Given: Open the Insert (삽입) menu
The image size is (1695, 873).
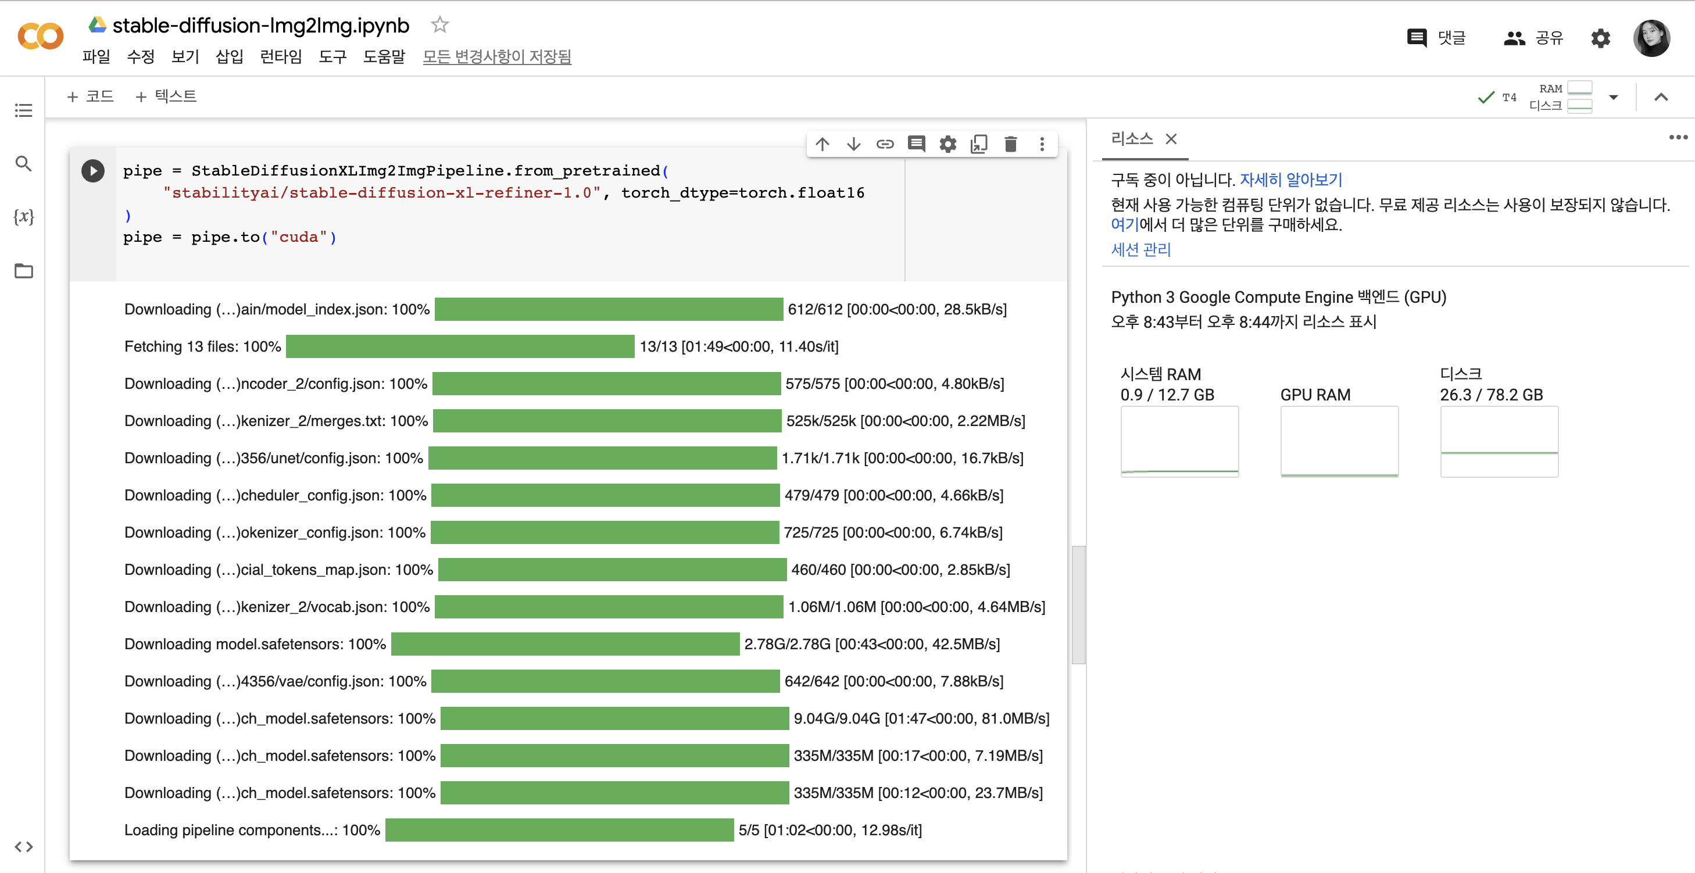Looking at the screenshot, I should pos(230,56).
